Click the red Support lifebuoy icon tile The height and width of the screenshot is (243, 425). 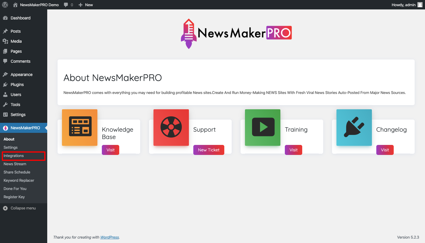(171, 128)
